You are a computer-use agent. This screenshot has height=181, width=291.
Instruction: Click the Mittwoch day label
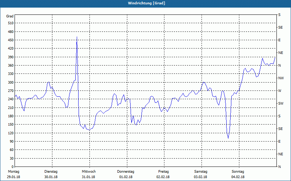click(89, 172)
